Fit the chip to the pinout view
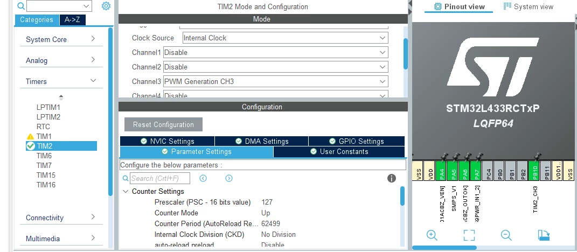Screen dimensions: 577x252 point(469,235)
